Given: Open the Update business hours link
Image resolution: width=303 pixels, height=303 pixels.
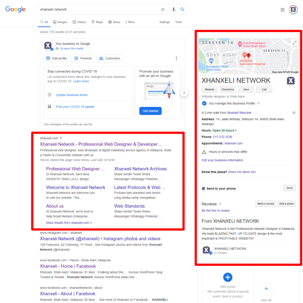Looking at the screenshot, I should 72,95.
